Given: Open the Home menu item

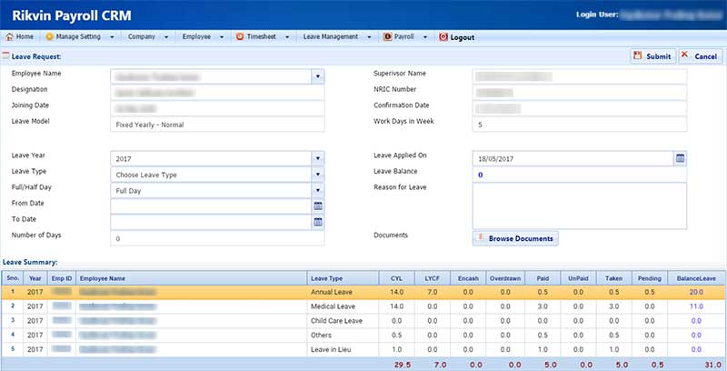Looking at the screenshot, I should point(20,36).
